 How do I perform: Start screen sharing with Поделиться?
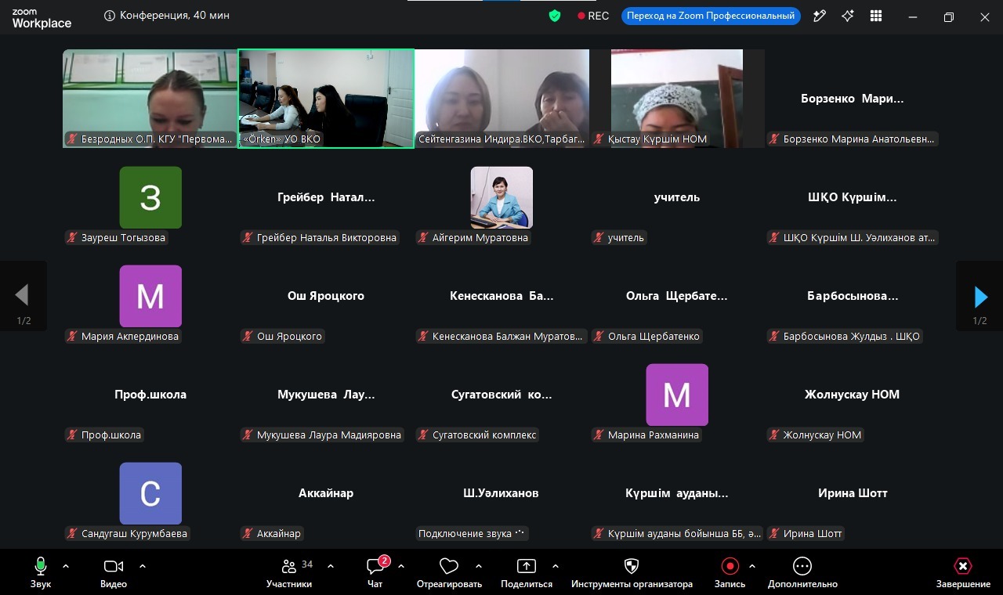click(x=527, y=572)
